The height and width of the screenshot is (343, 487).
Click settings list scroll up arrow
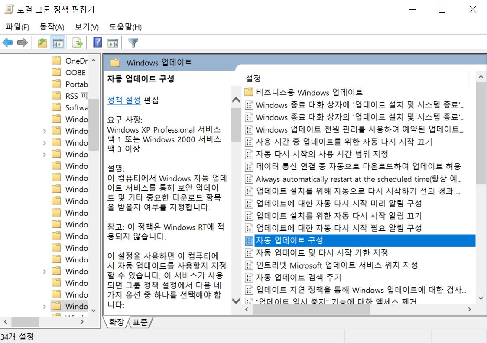481,76
